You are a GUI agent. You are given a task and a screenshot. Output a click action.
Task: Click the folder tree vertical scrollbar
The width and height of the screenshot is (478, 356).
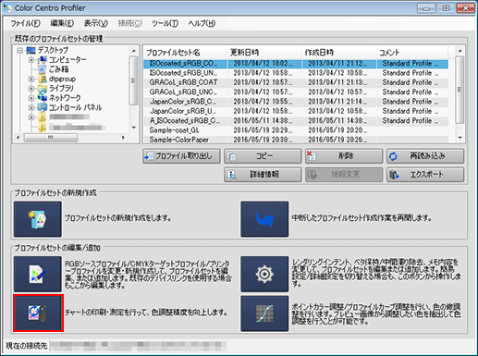(133, 80)
